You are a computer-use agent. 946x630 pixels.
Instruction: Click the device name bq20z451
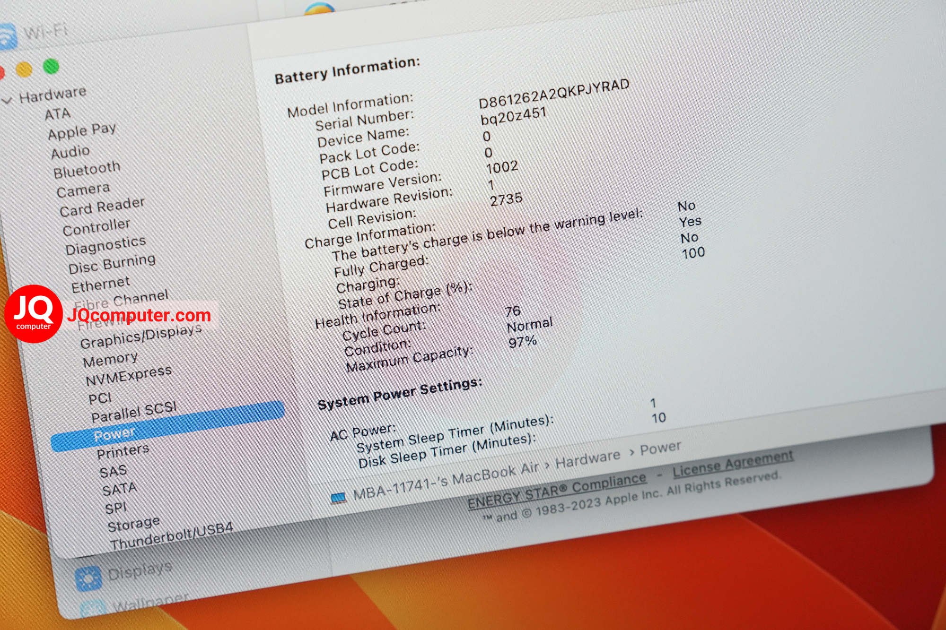(x=514, y=116)
